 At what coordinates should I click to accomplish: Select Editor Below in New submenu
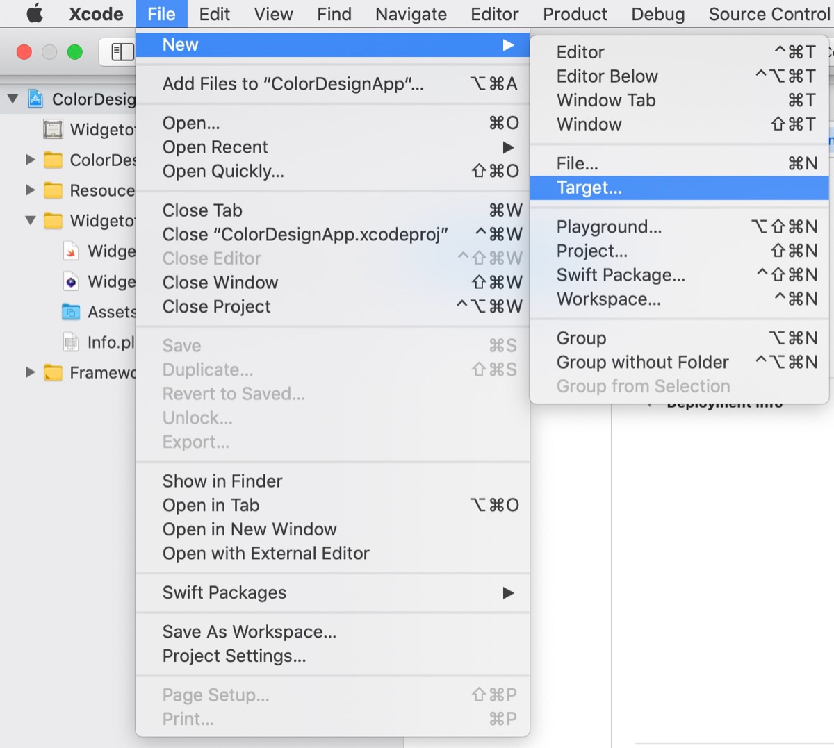point(679,76)
